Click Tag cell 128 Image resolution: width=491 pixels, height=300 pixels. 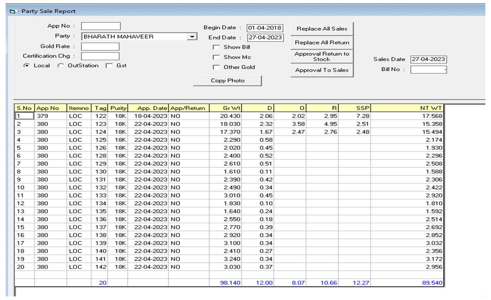(x=99, y=156)
